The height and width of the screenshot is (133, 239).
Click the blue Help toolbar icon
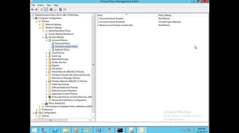(x=61, y=10)
